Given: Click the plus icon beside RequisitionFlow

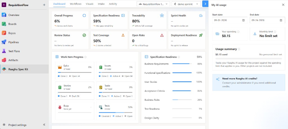Looking at the screenshot, I should (44, 5).
